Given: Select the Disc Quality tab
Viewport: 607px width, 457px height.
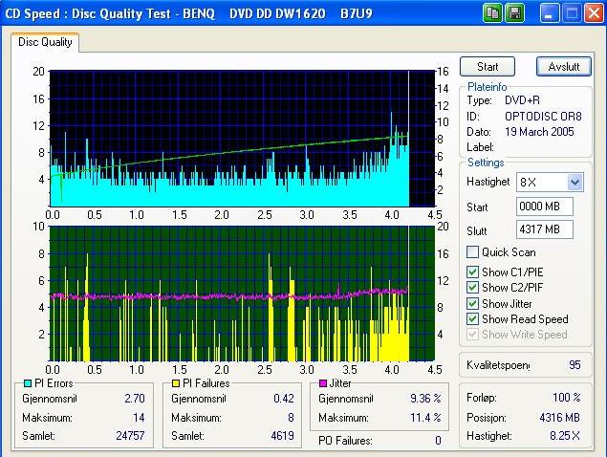Looking at the screenshot, I should [45, 42].
